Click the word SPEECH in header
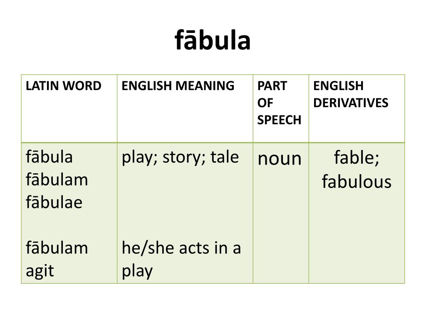Screen dimensions: 426x320 (279, 120)
